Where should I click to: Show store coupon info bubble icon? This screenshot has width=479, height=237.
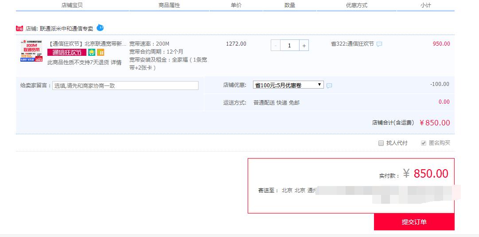pyautogui.click(x=329, y=86)
